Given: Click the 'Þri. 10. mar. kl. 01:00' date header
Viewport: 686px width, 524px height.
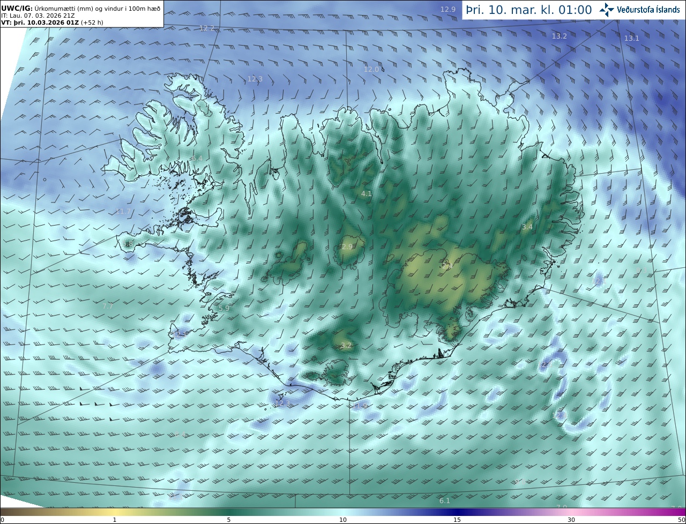Looking at the screenshot, I should point(529,10).
